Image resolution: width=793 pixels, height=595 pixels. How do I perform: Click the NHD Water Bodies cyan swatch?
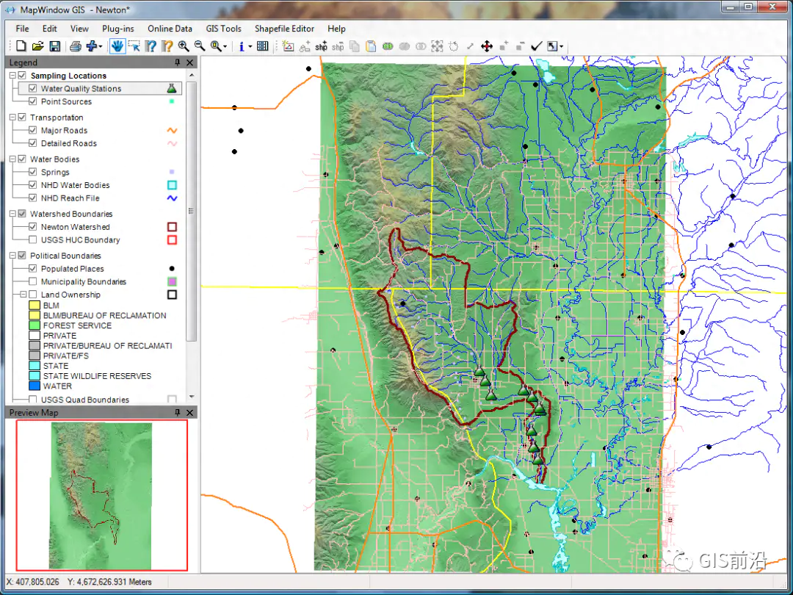click(172, 186)
